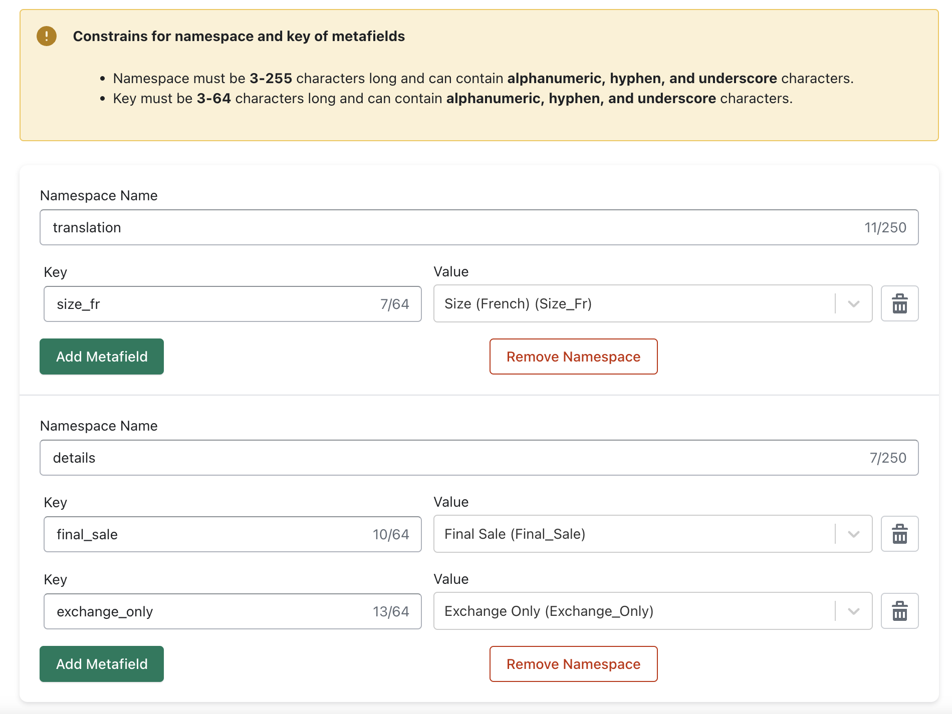
Task: Click the 'Constrains for namespace and key' heading
Action: coord(239,36)
